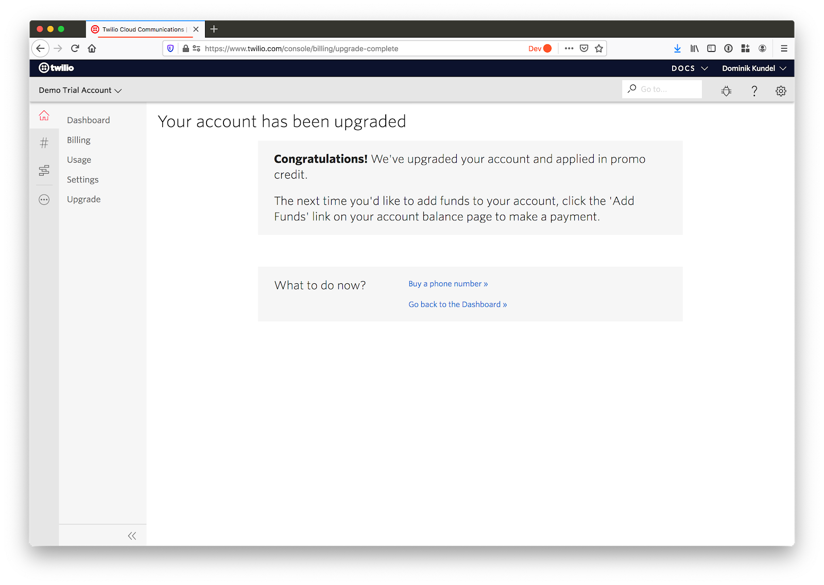
Task: Select Billing in sidebar menu
Action: 79,140
